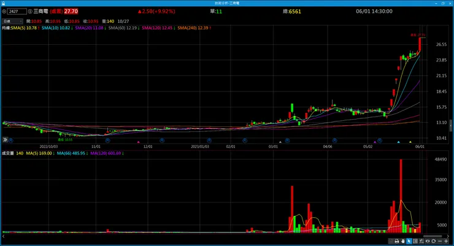Image resolution: width=454 pixels, height=246 pixels.
Task: Click the vertical scroll handle at right edge
Action: click(x=450, y=126)
